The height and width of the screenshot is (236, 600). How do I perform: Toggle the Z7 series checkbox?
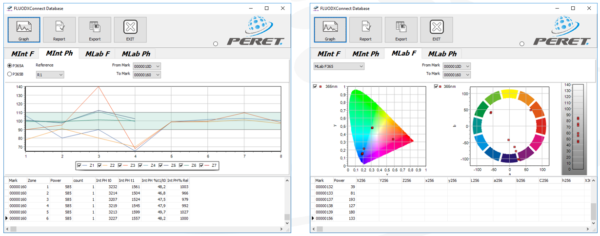point(202,166)
